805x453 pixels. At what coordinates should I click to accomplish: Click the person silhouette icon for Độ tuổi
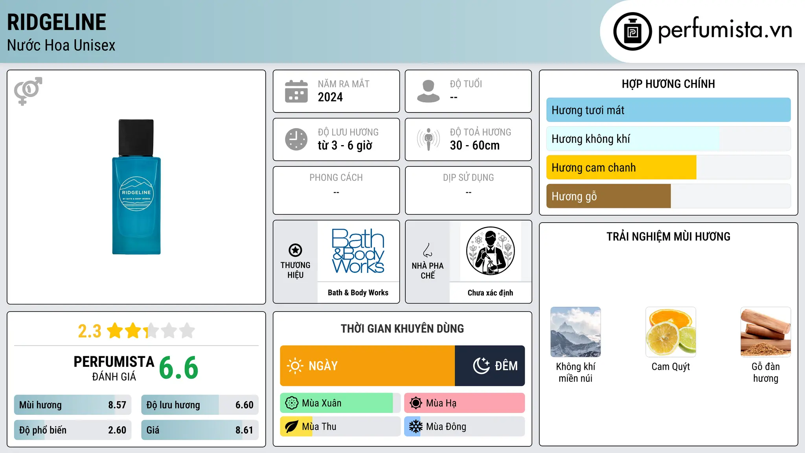(428, 91)
